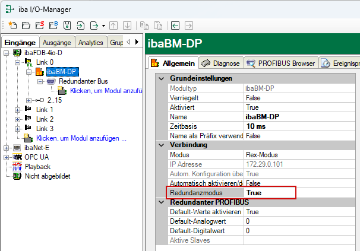Image resolution: width=360 pixels, height=251 pixels.
Task: Click the folder icon with blue B
Action: (x=53, y=26)
